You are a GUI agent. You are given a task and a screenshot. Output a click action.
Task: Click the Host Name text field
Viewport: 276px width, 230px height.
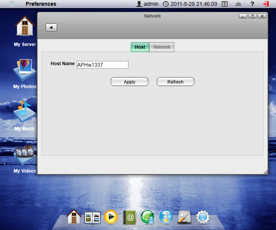102,65
